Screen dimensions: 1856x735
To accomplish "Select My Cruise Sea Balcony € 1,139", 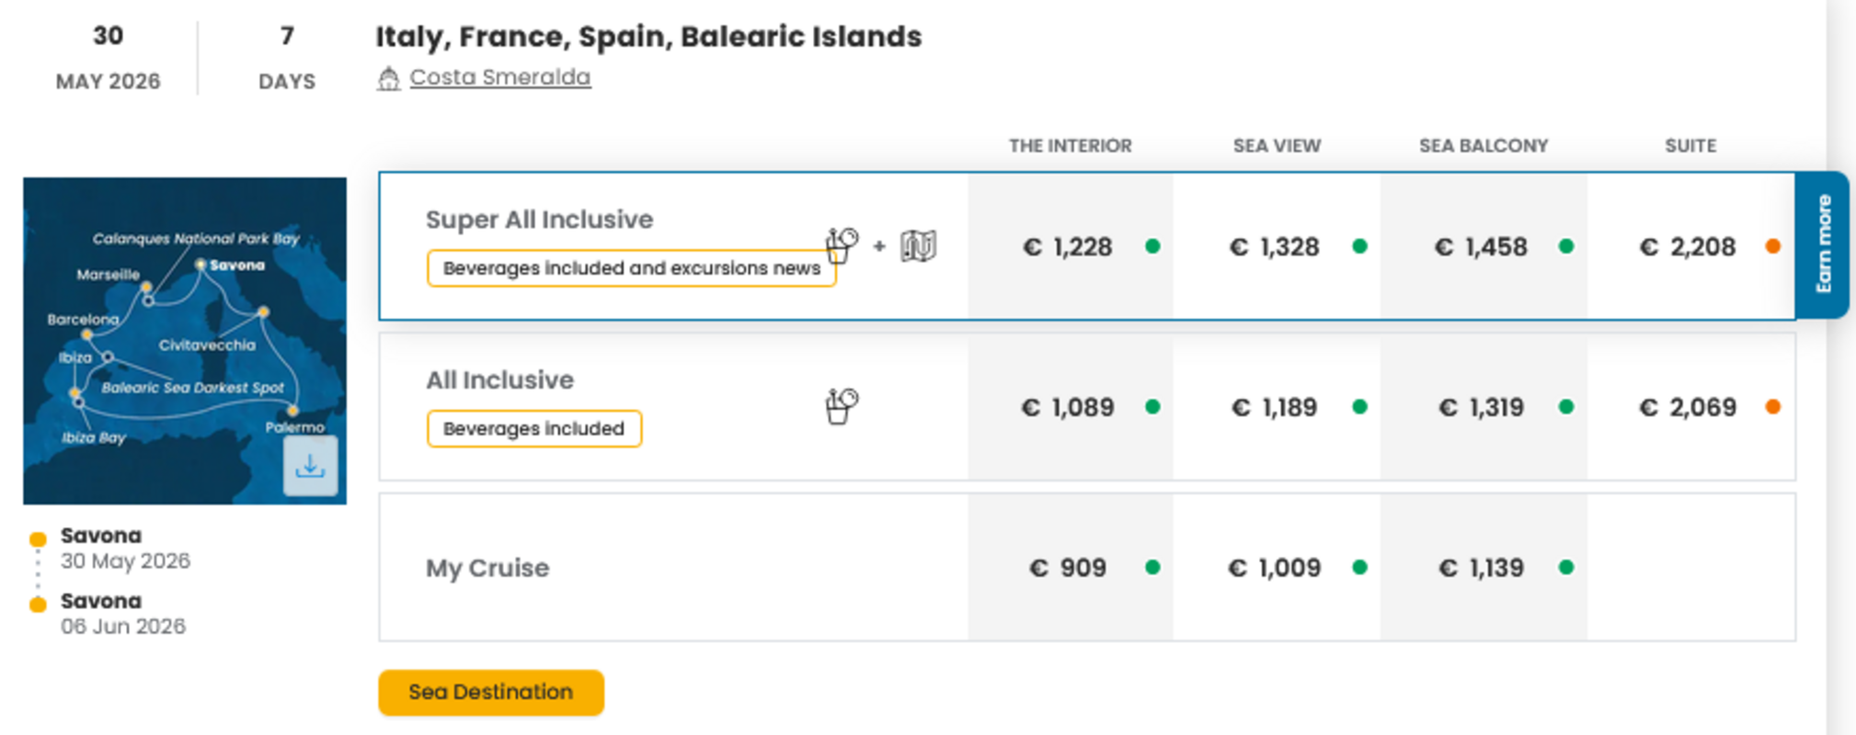I will [x=1482, y=568].
